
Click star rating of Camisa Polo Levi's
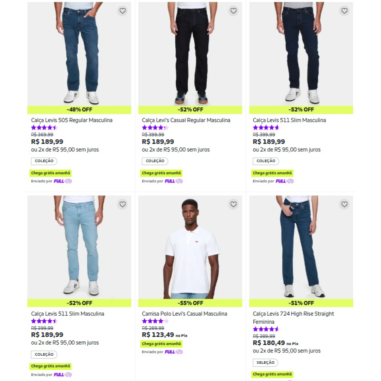coord(155,321)
